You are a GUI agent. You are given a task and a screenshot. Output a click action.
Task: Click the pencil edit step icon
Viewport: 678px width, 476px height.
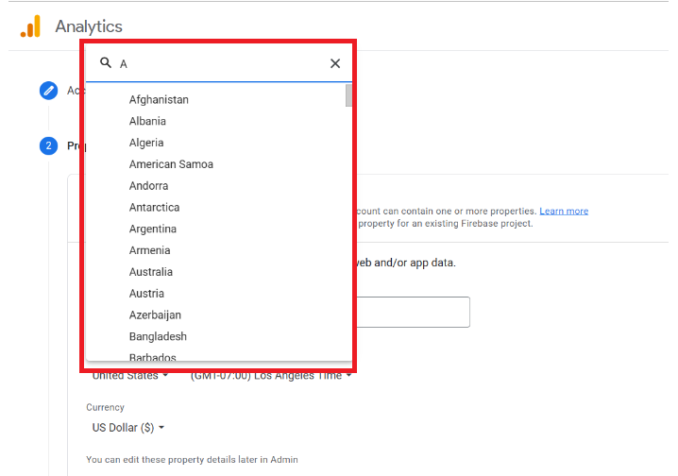[x=48, y=91]
